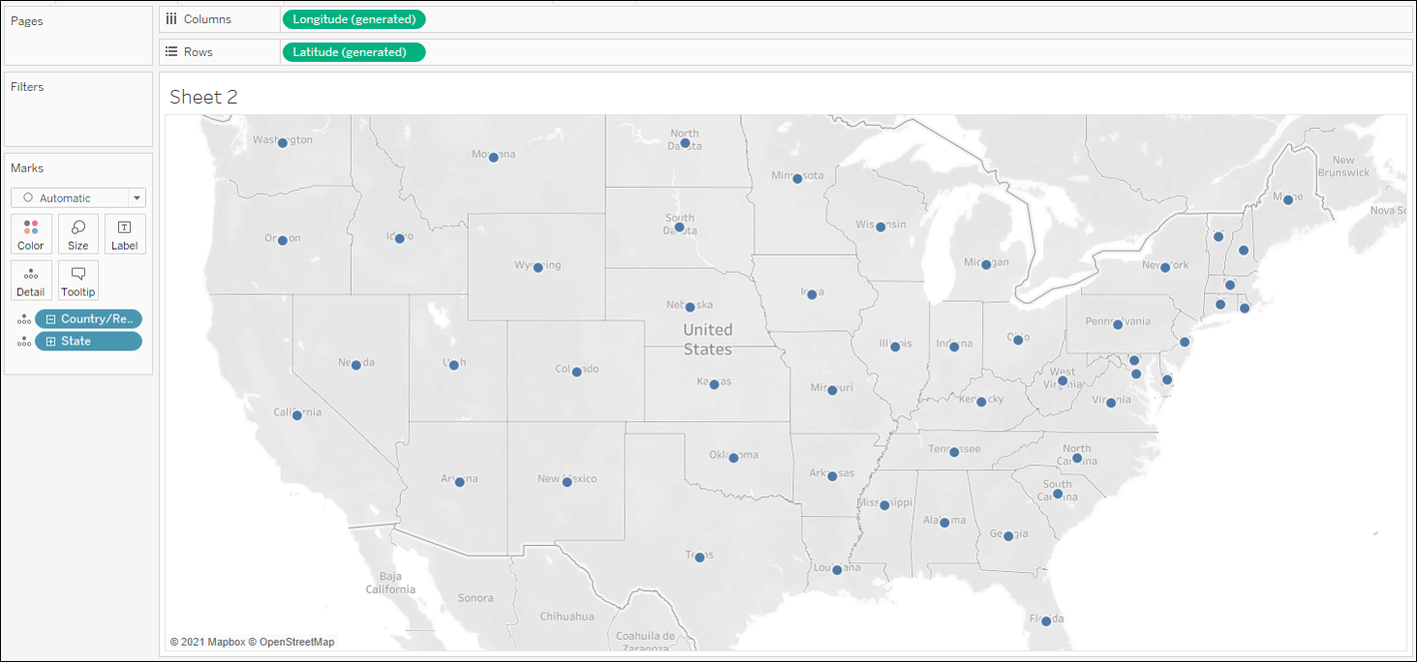1417x662 pixels.
Task: Select the Minnesota state mark
Action: 797,178
